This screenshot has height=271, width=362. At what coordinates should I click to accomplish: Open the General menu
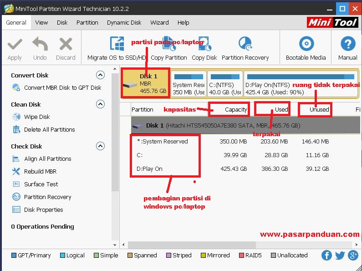click(16, 23)
